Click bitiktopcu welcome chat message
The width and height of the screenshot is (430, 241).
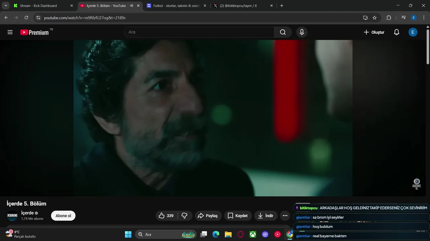361,208
